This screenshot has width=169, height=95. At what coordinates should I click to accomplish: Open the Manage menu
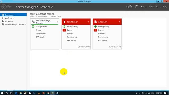144,7
